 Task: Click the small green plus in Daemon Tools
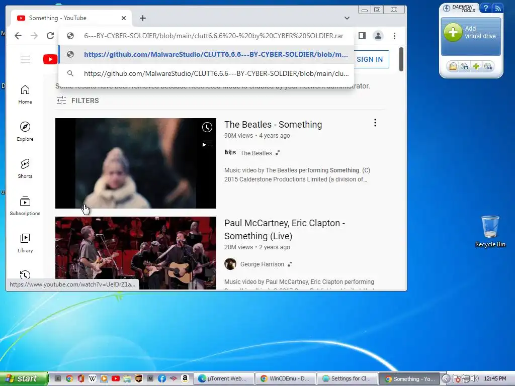click(x=476, y=67)
